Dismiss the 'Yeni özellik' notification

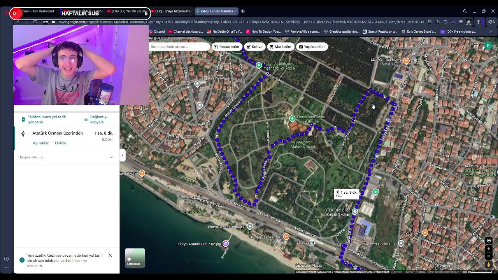(110, 255)
